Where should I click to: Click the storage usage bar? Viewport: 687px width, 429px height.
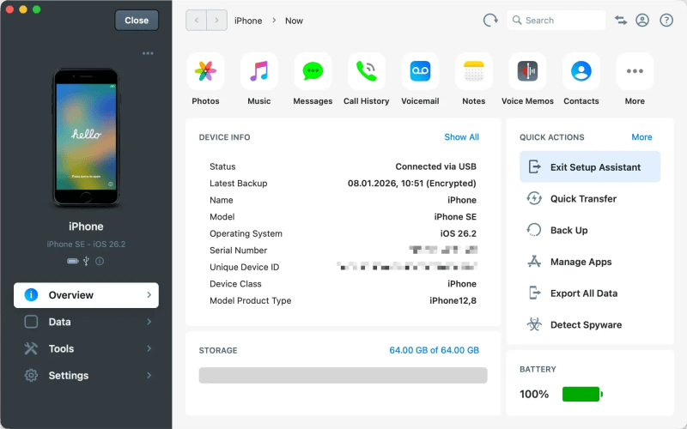343,375
